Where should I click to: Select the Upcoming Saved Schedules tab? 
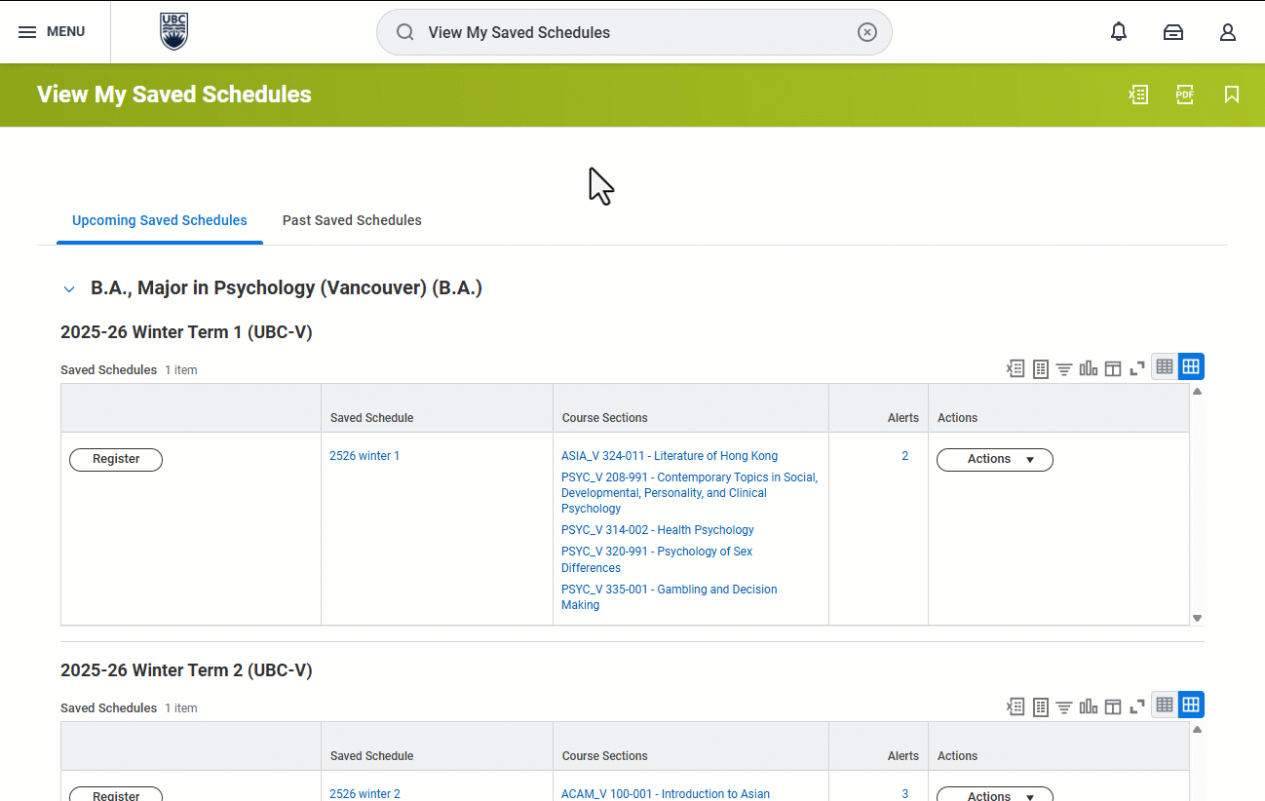pyautogui.click(x=160, y=220)
